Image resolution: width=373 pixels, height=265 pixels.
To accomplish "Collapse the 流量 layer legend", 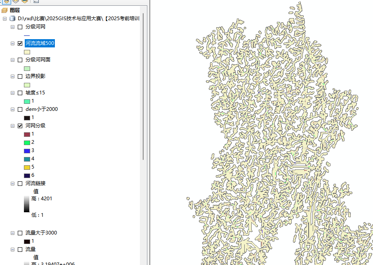I will tap(13, 249).
